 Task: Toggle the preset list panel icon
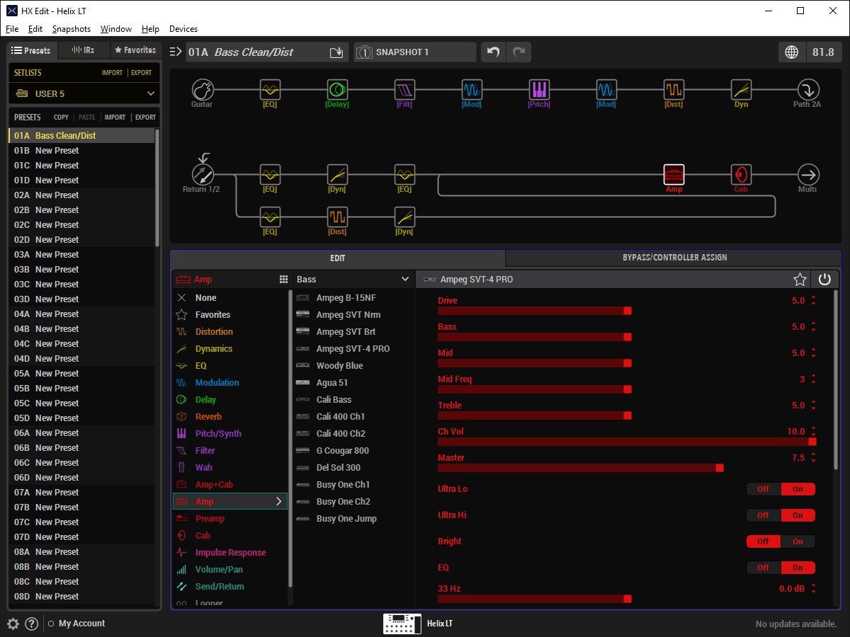point(176,52)
